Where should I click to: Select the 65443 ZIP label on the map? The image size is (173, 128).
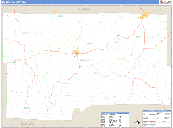click(32, 74)
